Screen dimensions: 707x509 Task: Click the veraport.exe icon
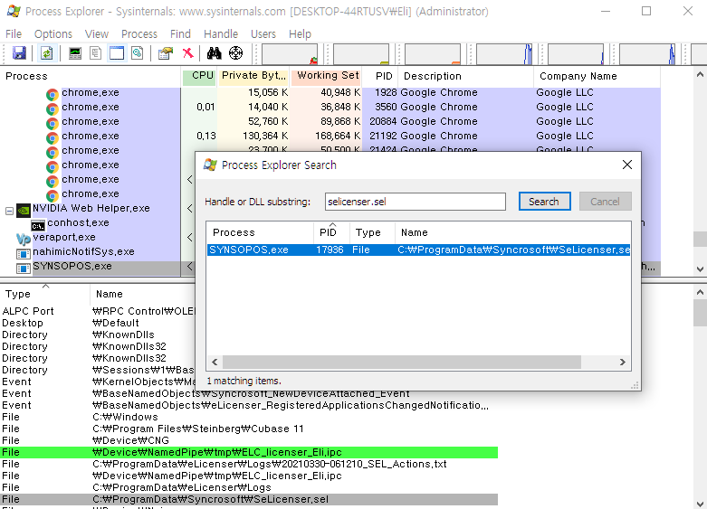[x=24, y=239]
